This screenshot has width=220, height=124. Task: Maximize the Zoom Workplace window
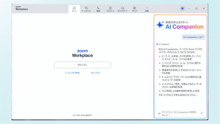click(x=196, y=9)
